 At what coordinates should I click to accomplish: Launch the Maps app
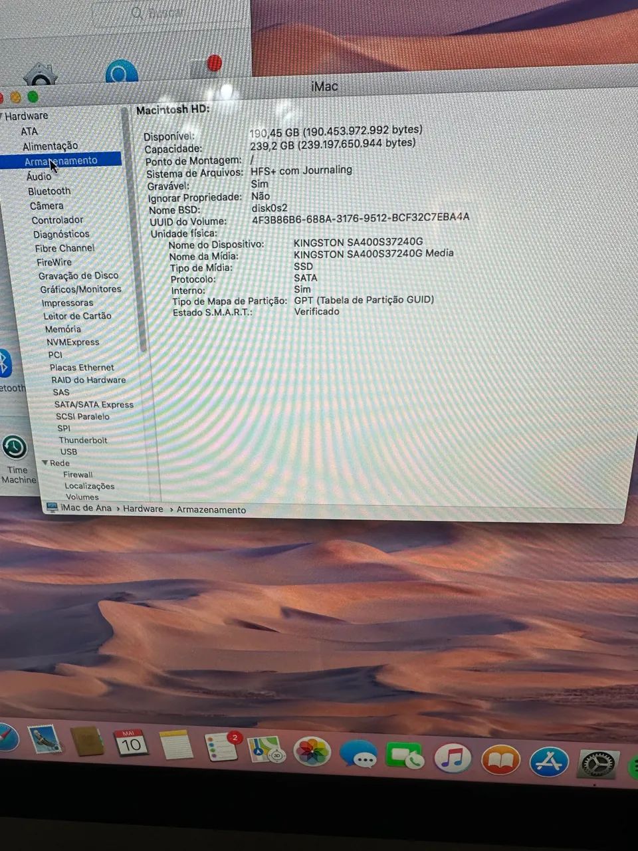pos(266,750)
